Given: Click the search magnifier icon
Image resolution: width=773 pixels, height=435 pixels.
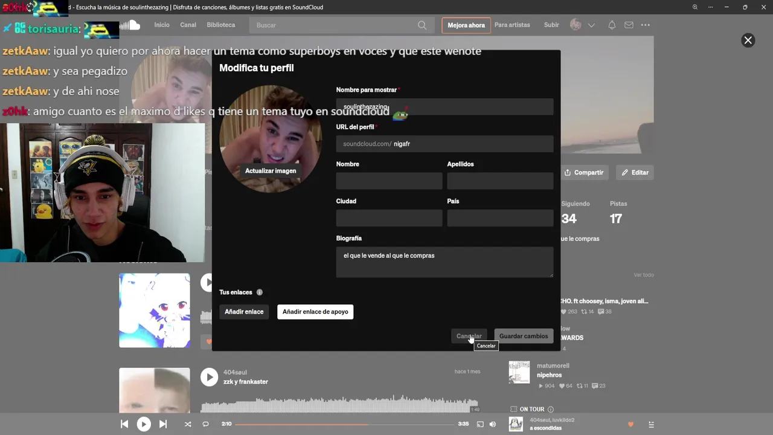Looking at the screenshot, I should tap(422, 25).
